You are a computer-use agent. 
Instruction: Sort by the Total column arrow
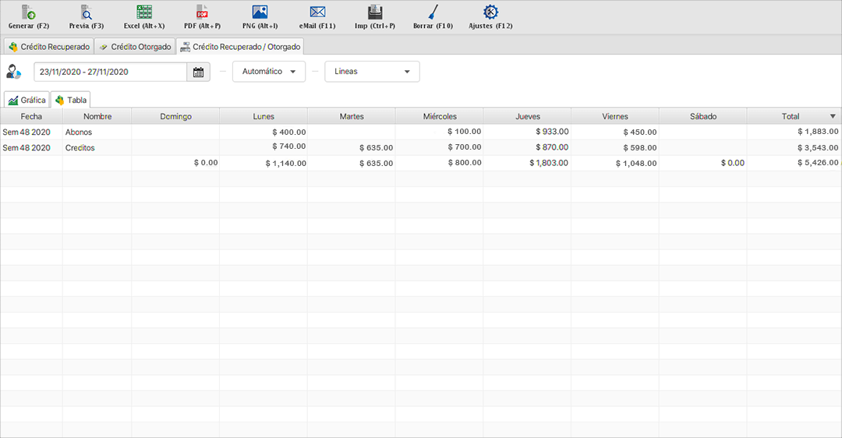833,116
